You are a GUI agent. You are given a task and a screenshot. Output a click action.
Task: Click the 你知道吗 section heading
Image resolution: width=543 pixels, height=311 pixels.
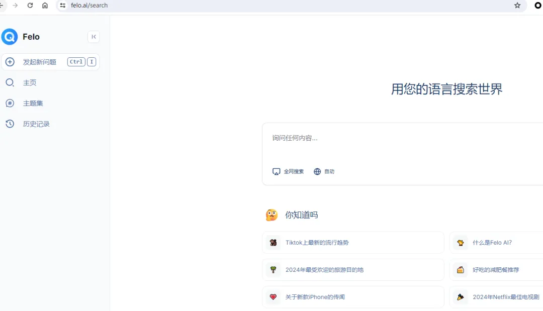[301, 215]
